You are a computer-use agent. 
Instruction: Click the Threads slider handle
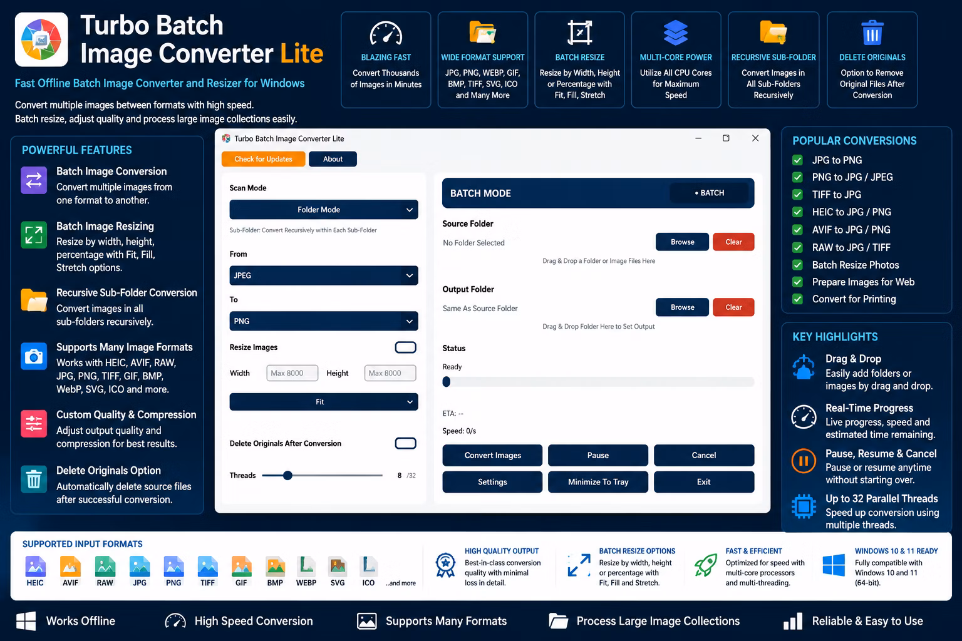287,475
